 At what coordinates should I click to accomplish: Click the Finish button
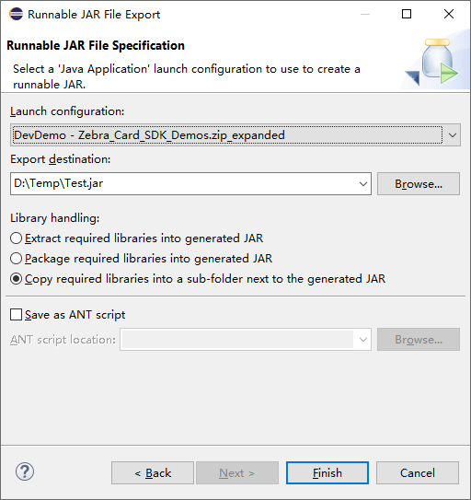click(327, 473)
